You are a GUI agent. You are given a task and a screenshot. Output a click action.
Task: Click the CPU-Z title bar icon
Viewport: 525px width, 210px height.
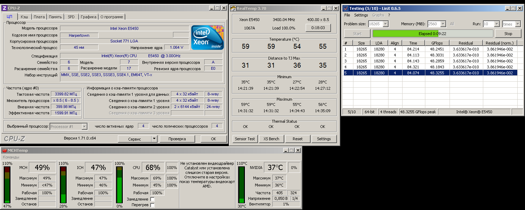tap(5, 8)
